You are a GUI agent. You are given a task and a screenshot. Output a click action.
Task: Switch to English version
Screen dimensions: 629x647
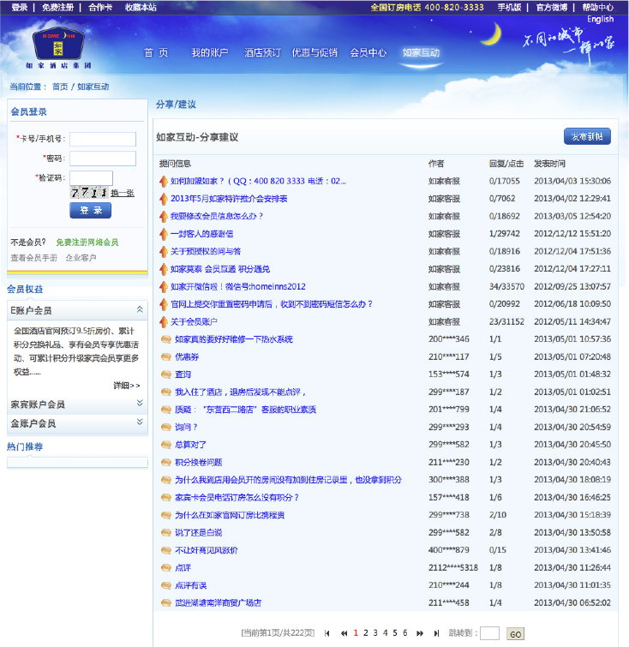point(600,20)
